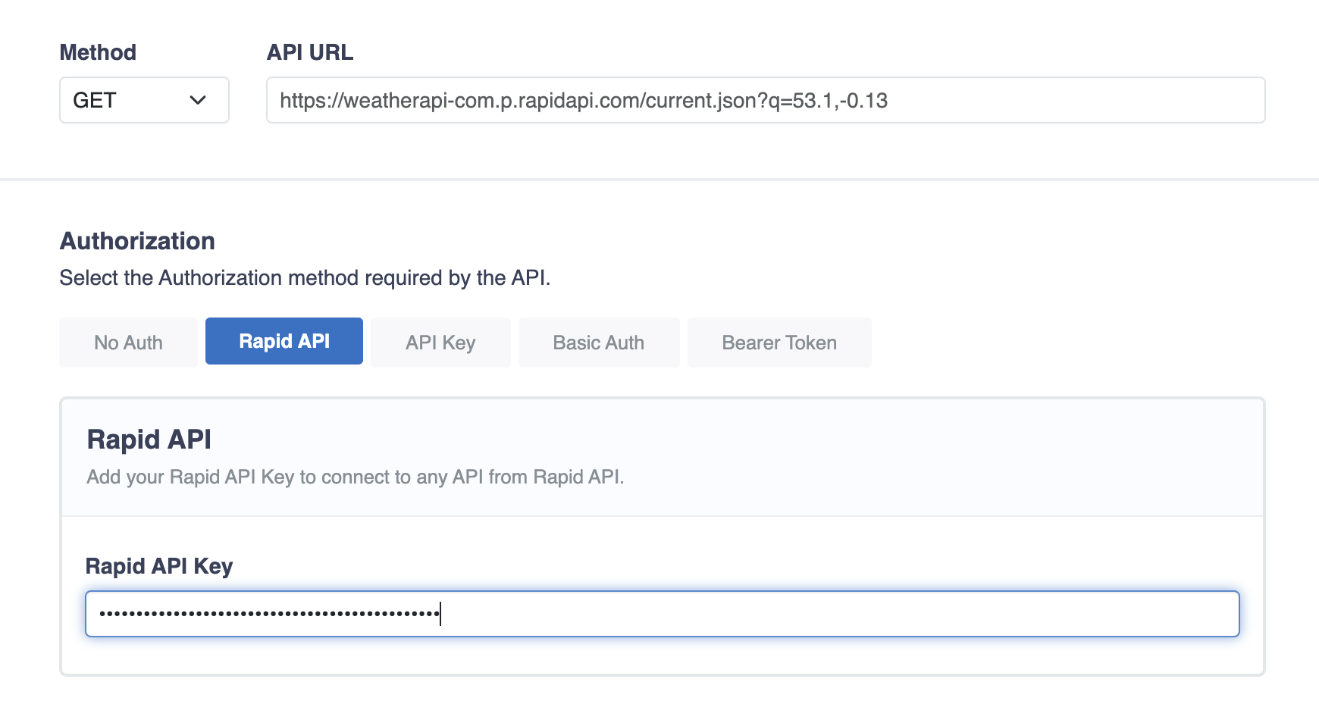Open the Method GET dropdown
1319x726 pixels.
[x=144, y=100]
